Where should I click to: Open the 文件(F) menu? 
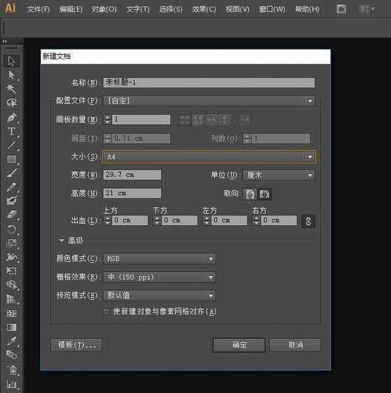pos(38,9)
